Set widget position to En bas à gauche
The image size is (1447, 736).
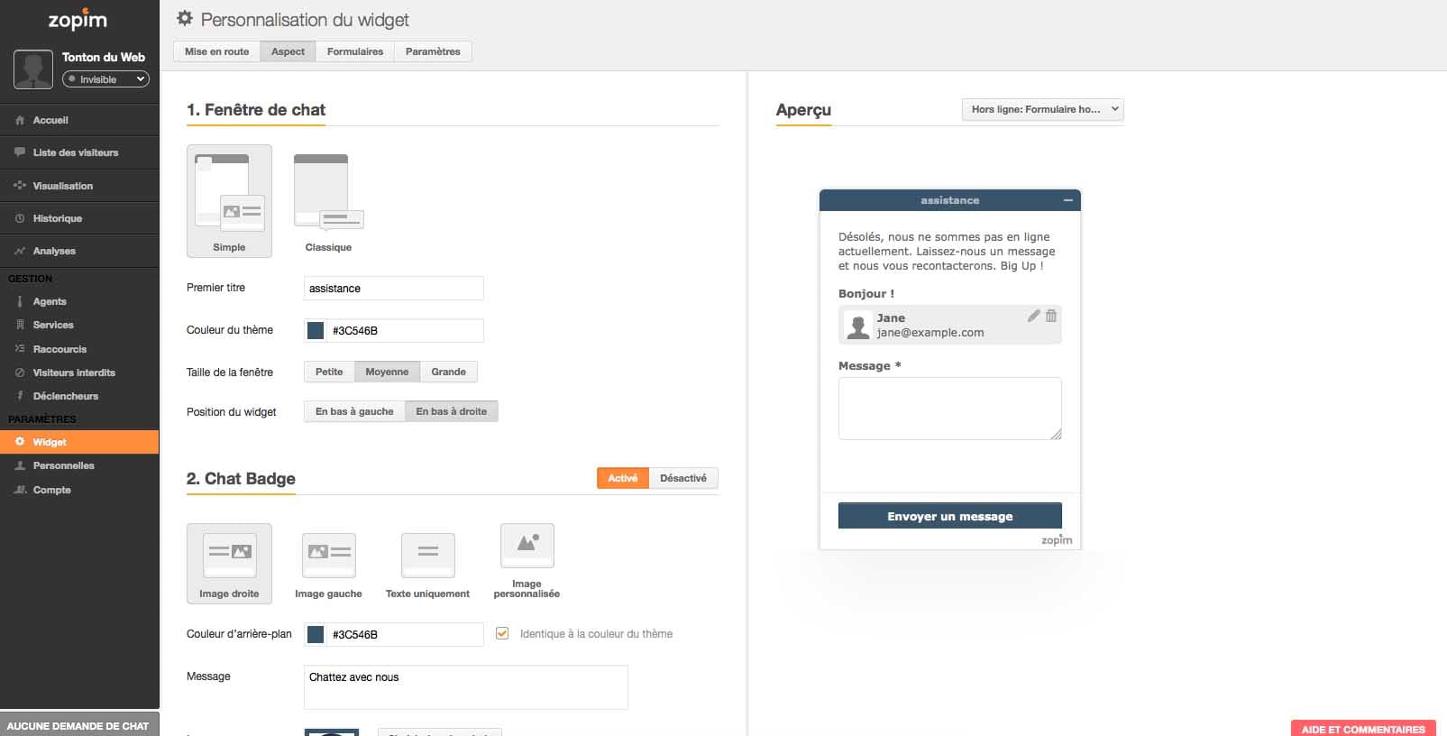click(354, 411)
